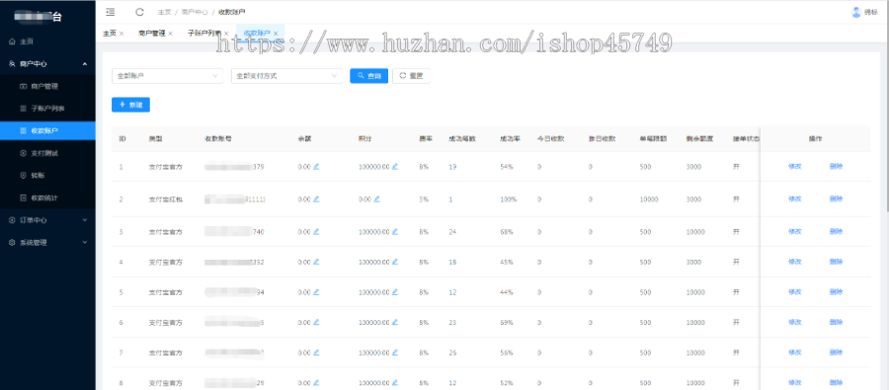Edit balance pencil icon in row ID 1
Image resolution: width=889 pixels, height=390 pixels.
tap(316, 167)
